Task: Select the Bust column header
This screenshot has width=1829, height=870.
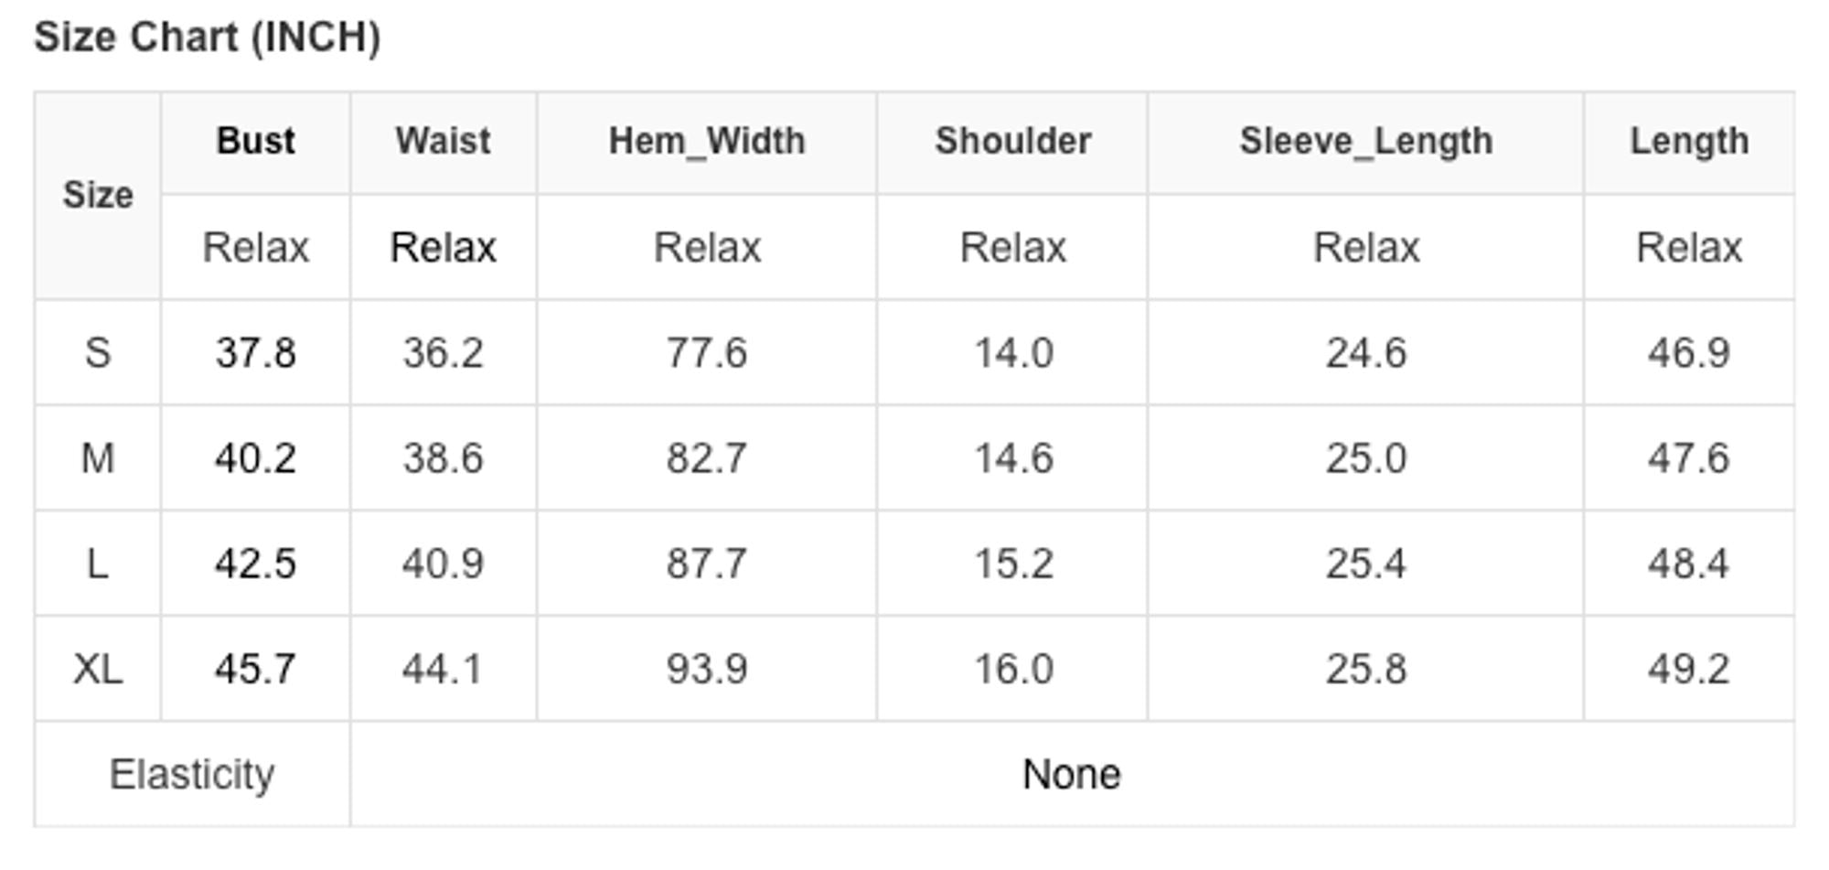Action: click(x=255, y=141)
